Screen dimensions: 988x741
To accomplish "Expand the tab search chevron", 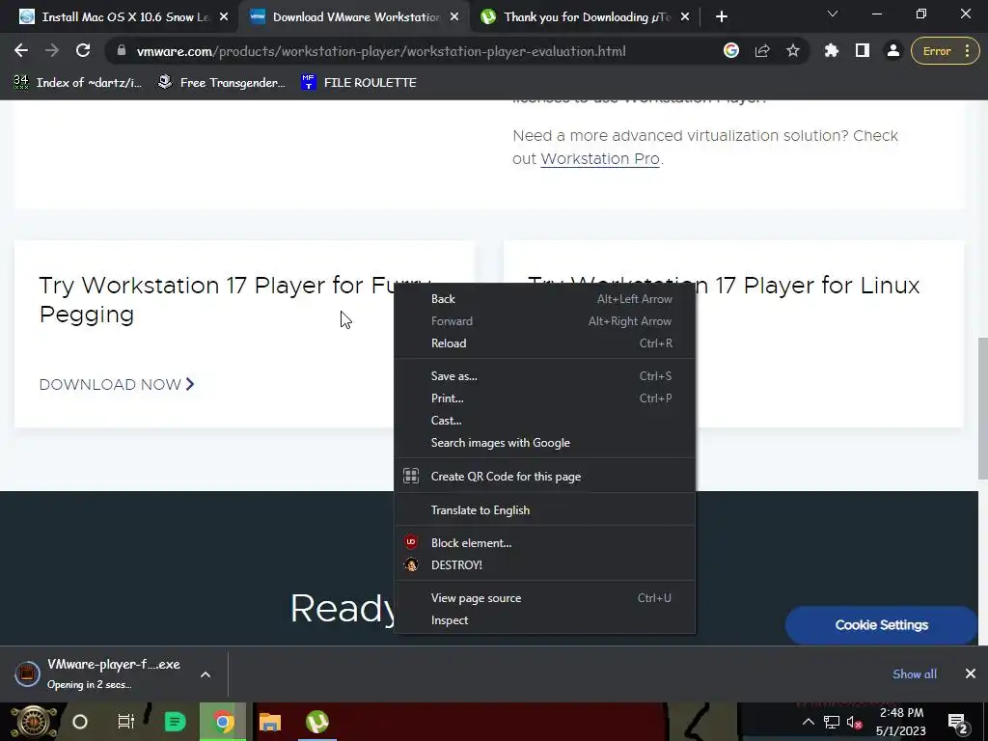I will [833, 14].
